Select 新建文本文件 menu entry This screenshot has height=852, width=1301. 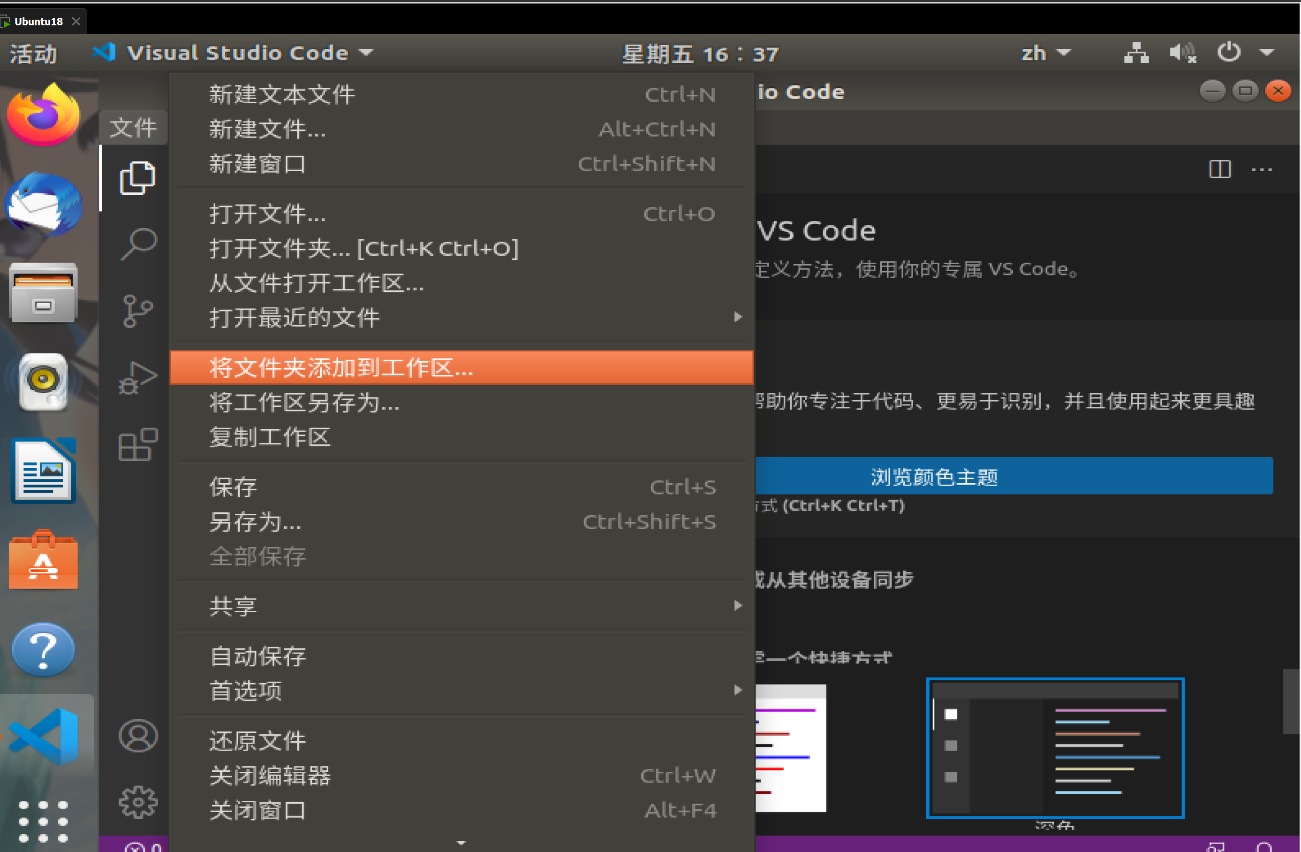point(462,95)
